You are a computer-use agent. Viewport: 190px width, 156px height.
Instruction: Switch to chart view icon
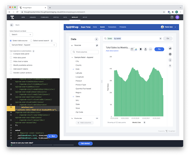(x=136, y=49)
